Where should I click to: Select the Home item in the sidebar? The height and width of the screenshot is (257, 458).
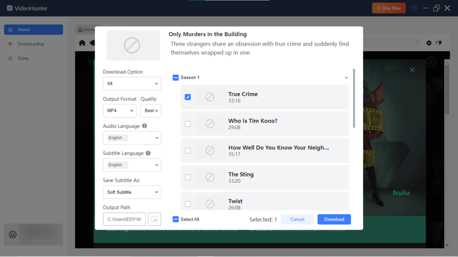pyautogui.click(x=34, y=30)
